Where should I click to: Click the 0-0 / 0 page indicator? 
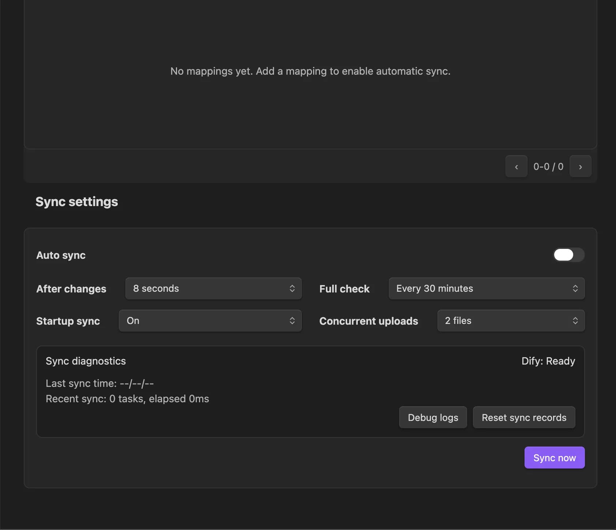click(548, 167)
